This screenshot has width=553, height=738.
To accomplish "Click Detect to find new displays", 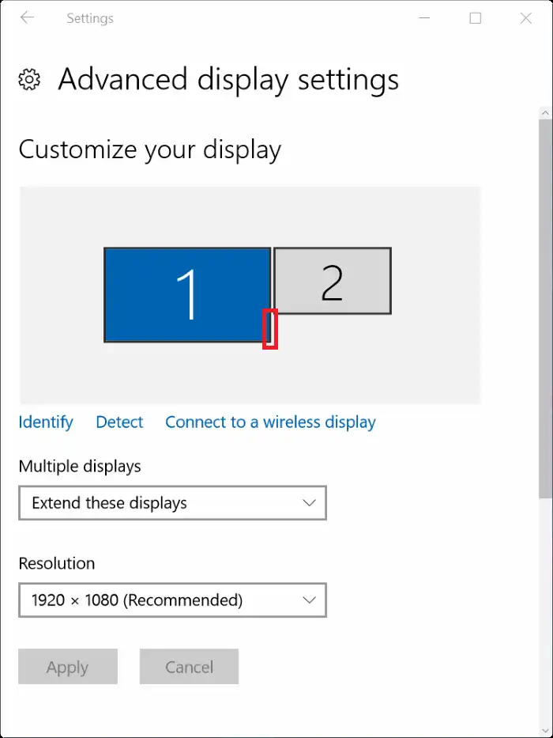I will point(119,422).
